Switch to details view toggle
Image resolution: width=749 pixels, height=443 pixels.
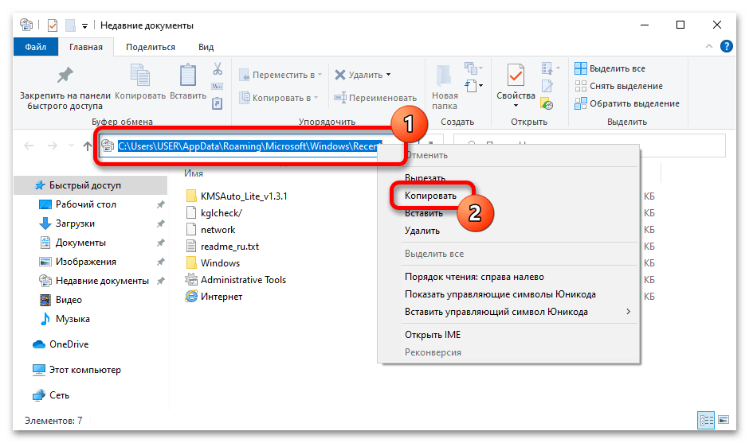coord(706,420)
